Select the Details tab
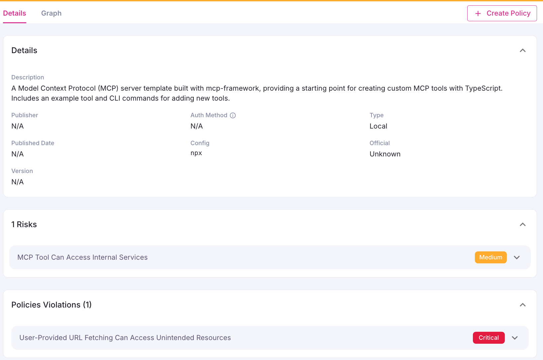The width and height of the screenshot is (543, 360). click(15, 13)
